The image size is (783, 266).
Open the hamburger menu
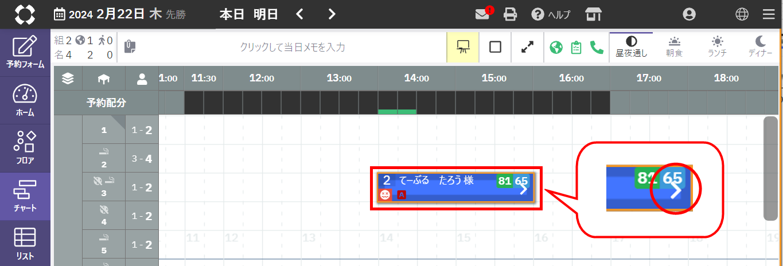pyautogui.click(x=768, y=14)
